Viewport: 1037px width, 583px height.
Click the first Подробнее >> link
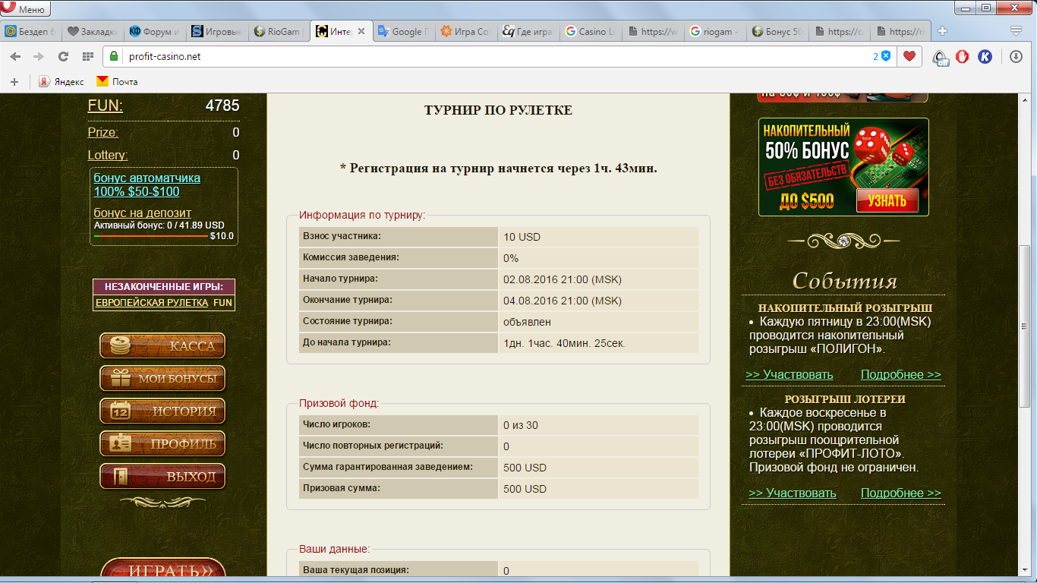900,374
